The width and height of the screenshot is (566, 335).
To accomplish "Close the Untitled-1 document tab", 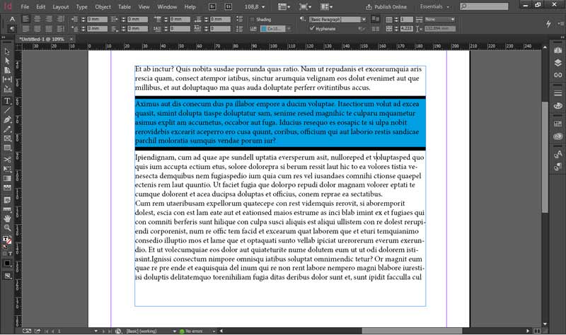I will 71,39.
